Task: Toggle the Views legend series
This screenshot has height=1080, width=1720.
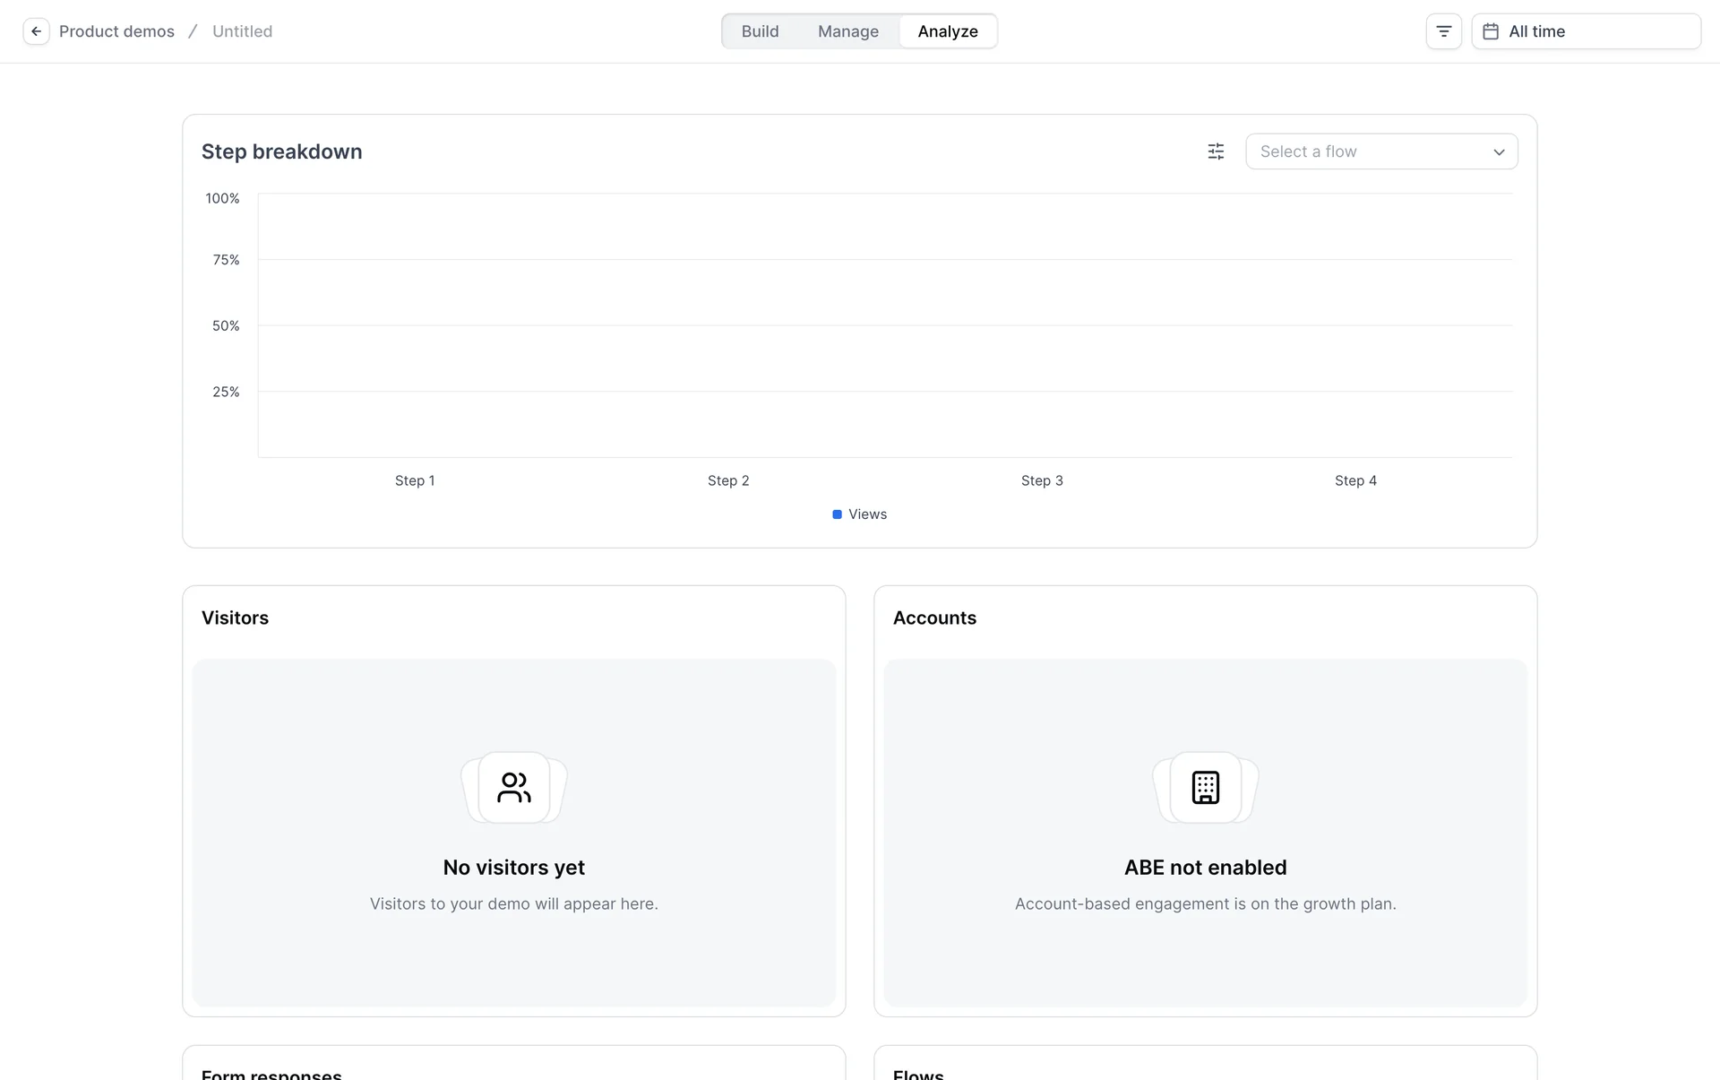Action: click(867, 514)
